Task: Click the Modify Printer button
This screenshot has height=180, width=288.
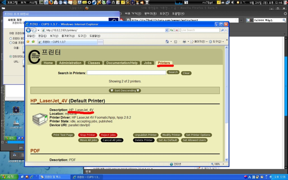Action: 171,135
